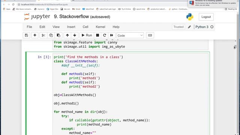Open the Hyper-Dev bookmark
240x135 pixels.
tap(52, 9)
